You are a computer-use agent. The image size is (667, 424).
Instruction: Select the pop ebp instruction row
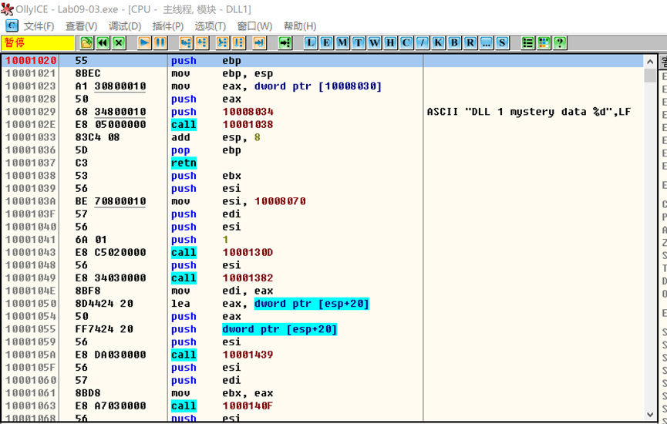pyautogui.click(x=322, y=150)
